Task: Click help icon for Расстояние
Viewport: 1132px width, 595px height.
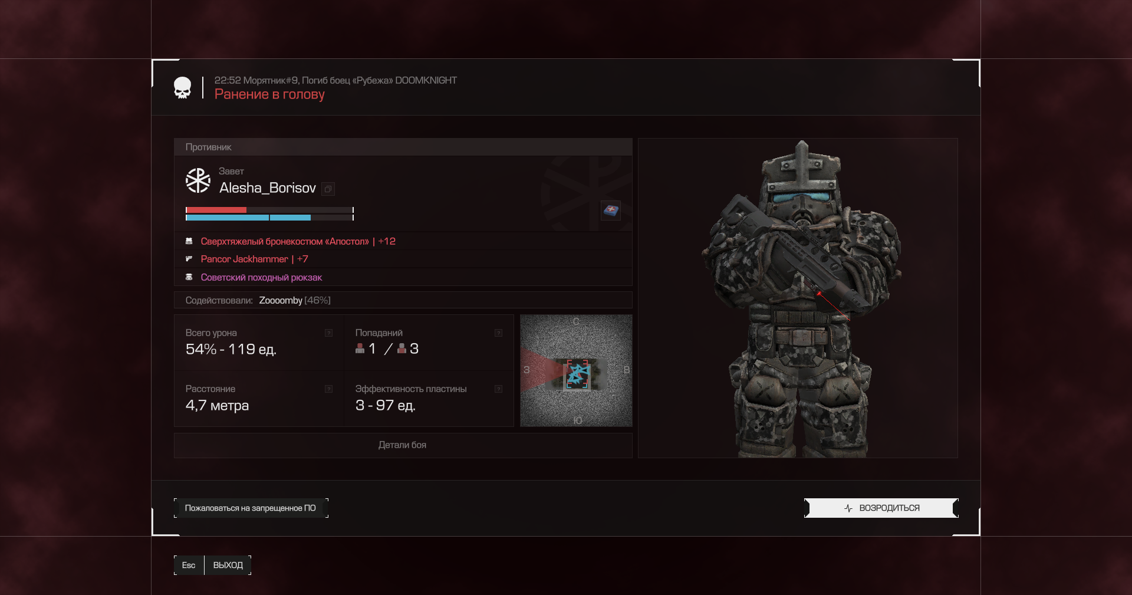Action: 329,389
